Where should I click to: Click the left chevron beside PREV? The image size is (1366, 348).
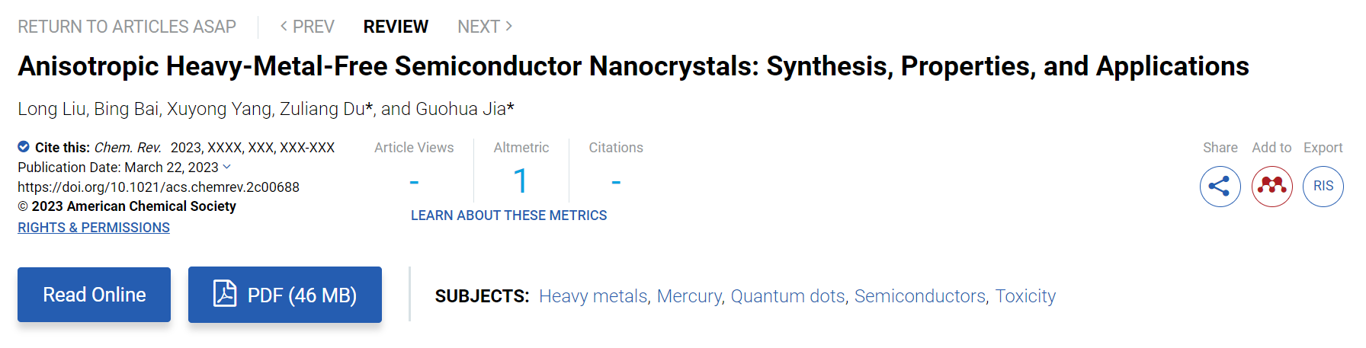tap(284, 26)
